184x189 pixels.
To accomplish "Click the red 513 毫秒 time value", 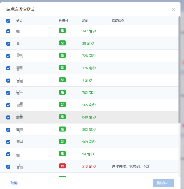I will pyautogui.click(x=89, y=166).
